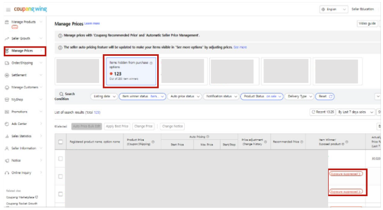383x210 pixels.
Task: Open Coupang Rocket Growth related site
Action: coord(22,204)
